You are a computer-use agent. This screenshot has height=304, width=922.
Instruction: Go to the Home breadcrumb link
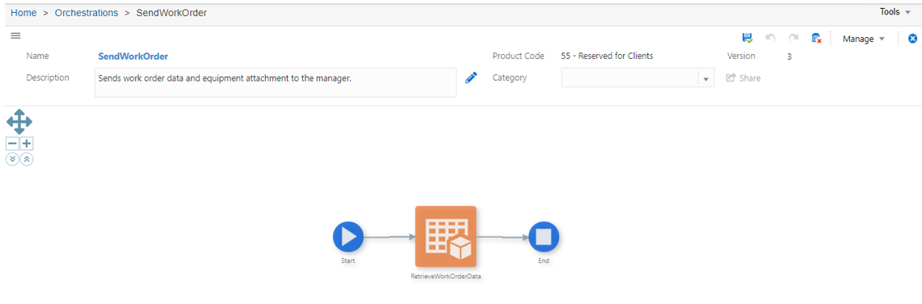click(x=23, y=12)
